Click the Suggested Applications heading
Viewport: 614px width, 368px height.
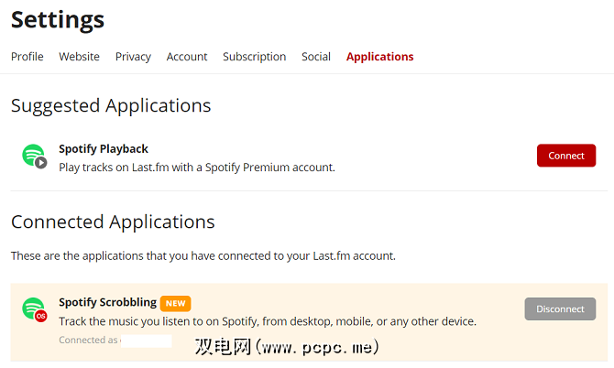point(111,105)
